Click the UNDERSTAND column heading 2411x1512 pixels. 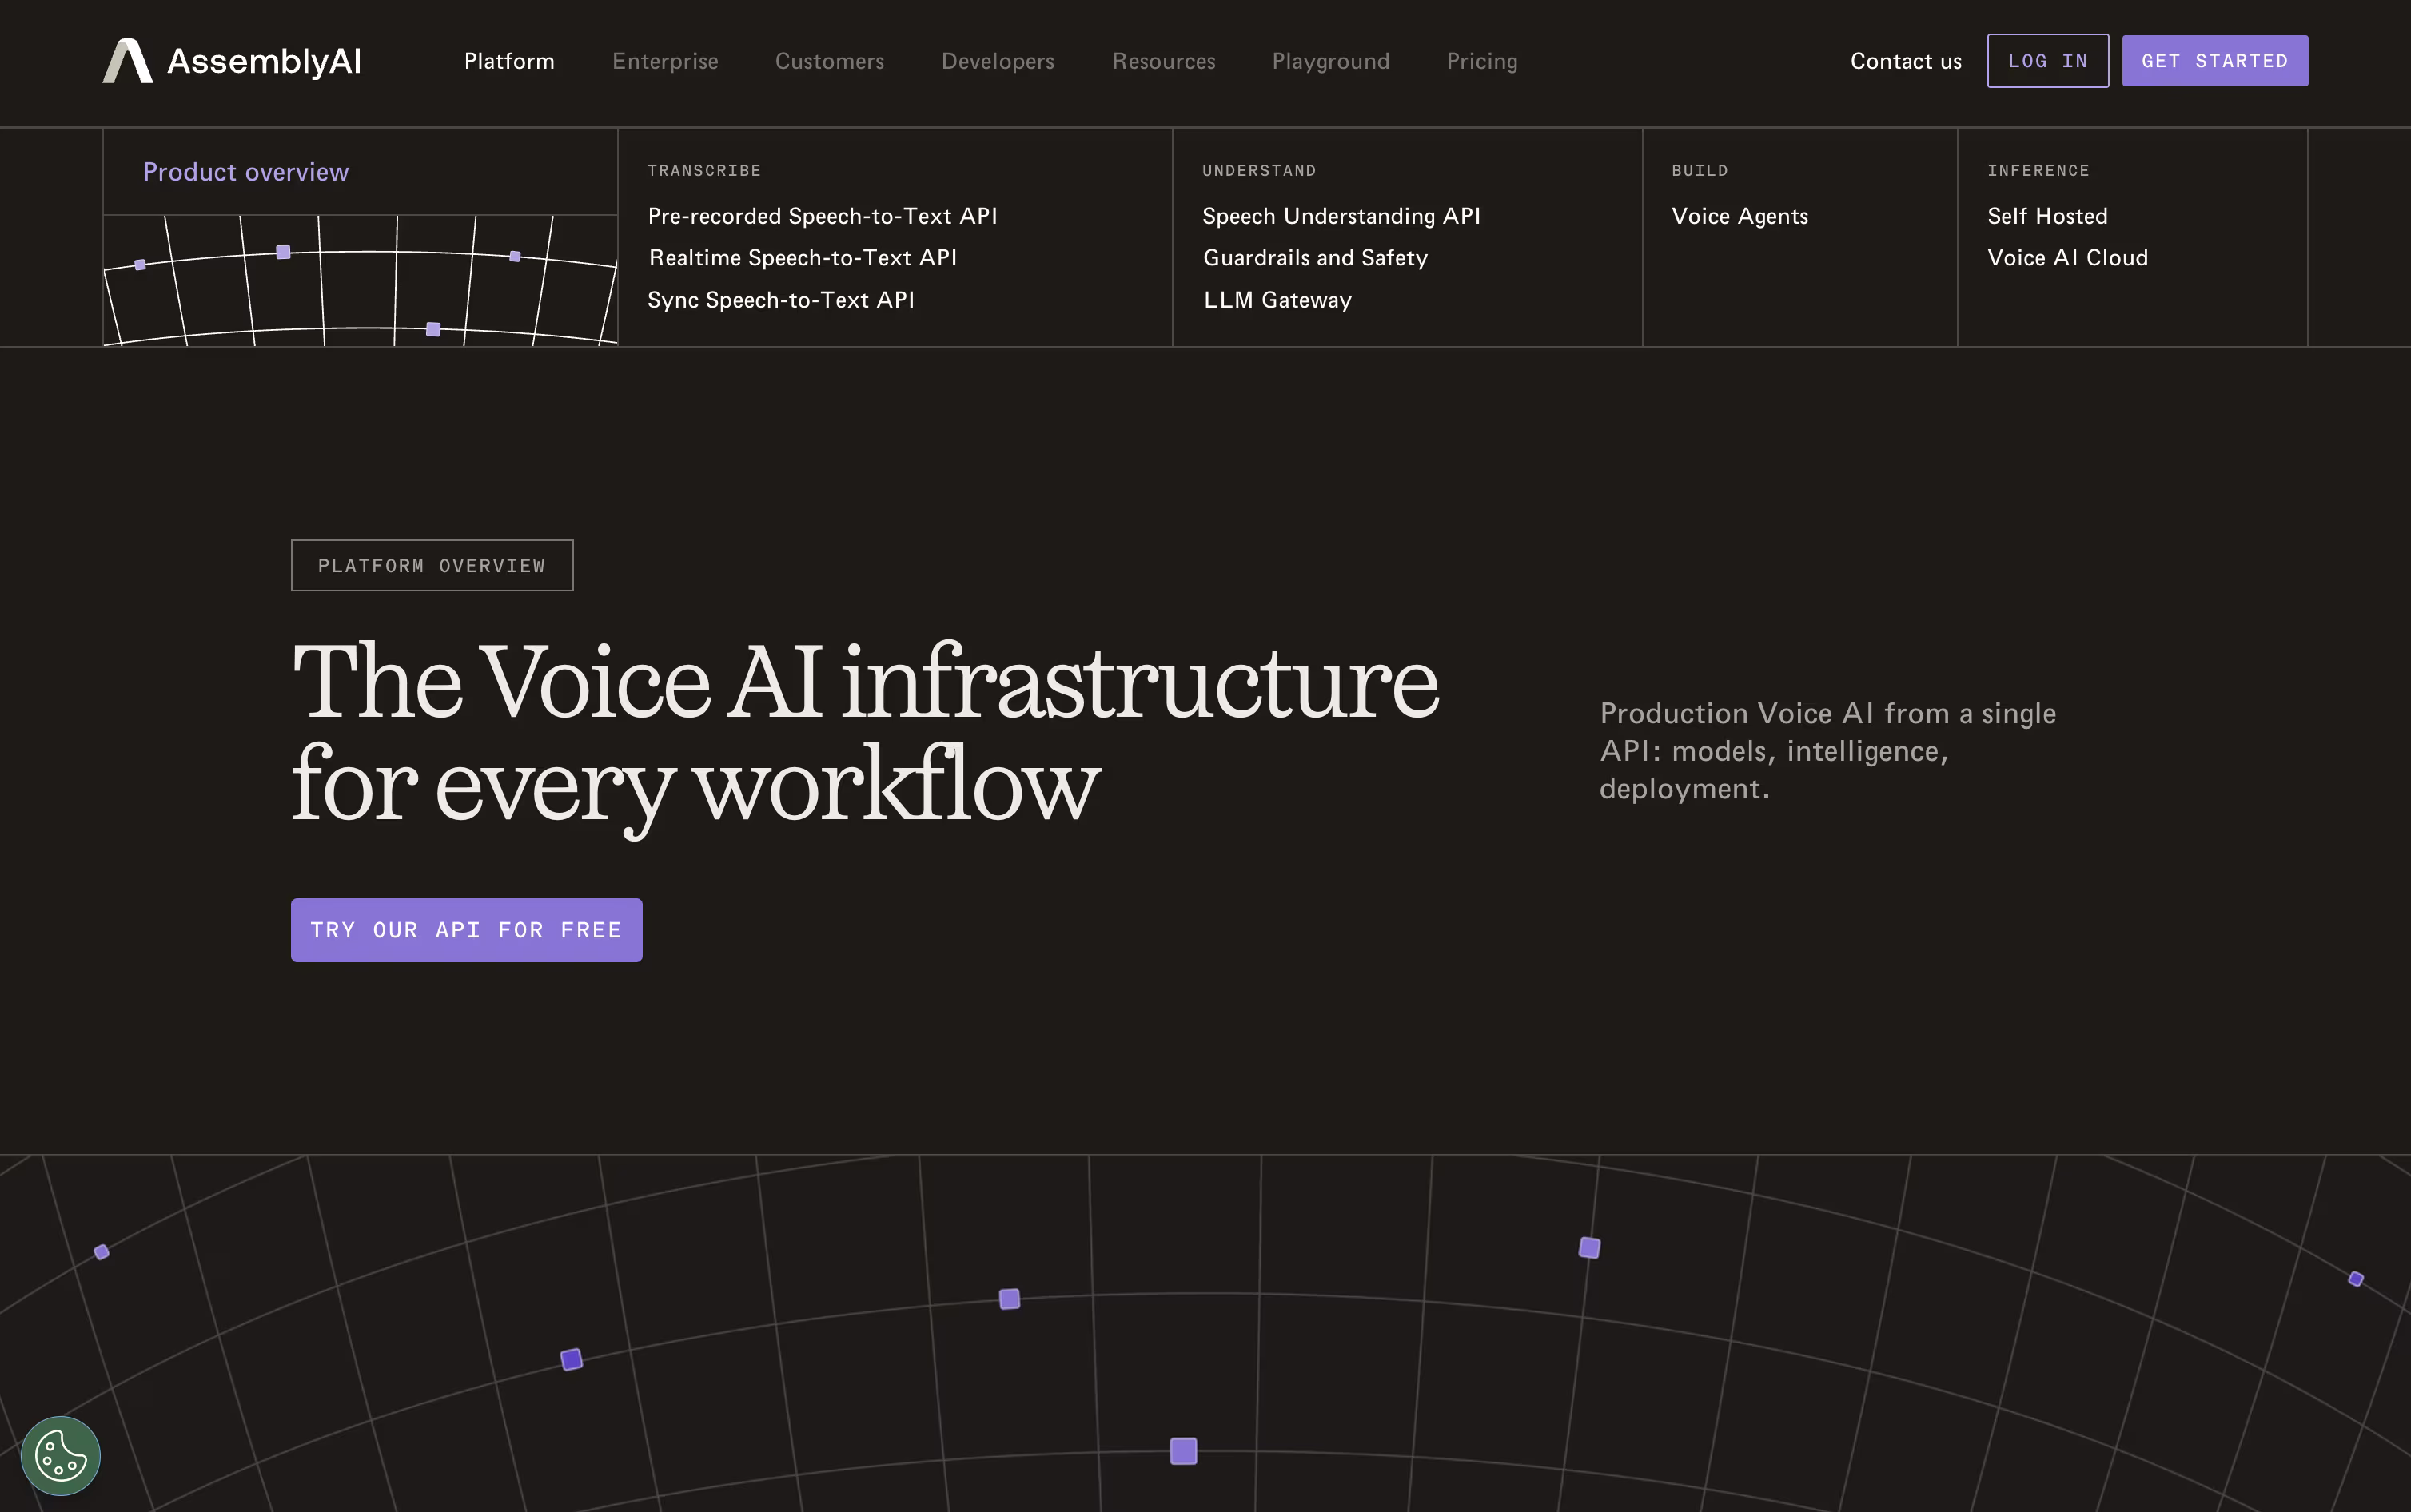(1259, 171)
